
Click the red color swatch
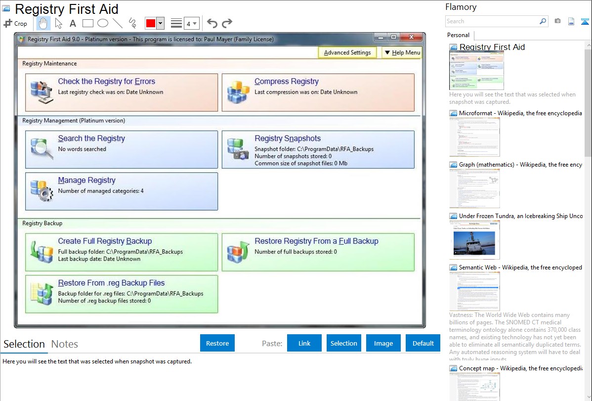151,23
